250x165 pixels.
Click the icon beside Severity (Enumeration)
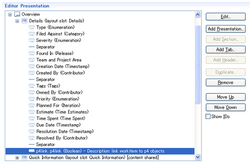pos(31,40)
